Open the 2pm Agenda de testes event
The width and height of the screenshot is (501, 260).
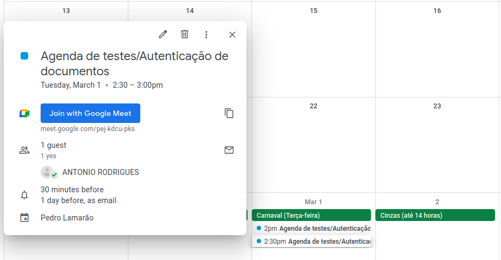tap(314, 229)
